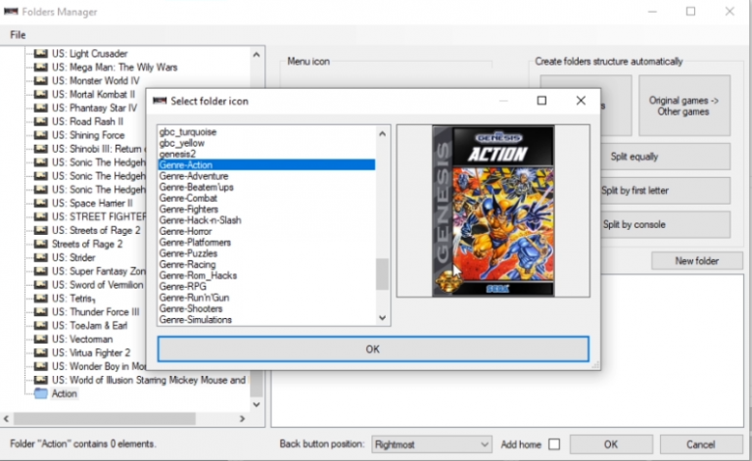Click the Action folder icon in tree
752x461 pixels.
(40, 393)
